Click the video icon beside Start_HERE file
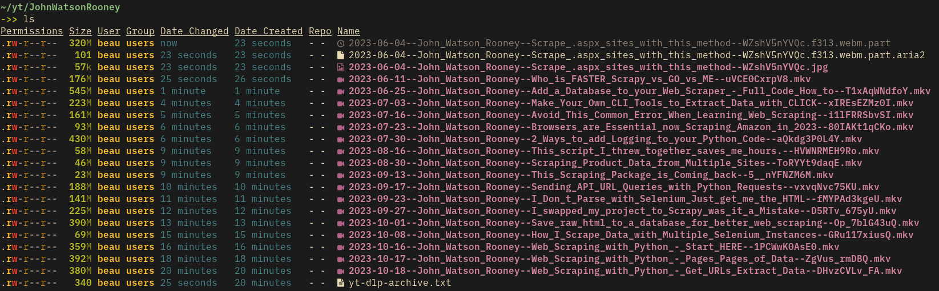 [341, 247]
